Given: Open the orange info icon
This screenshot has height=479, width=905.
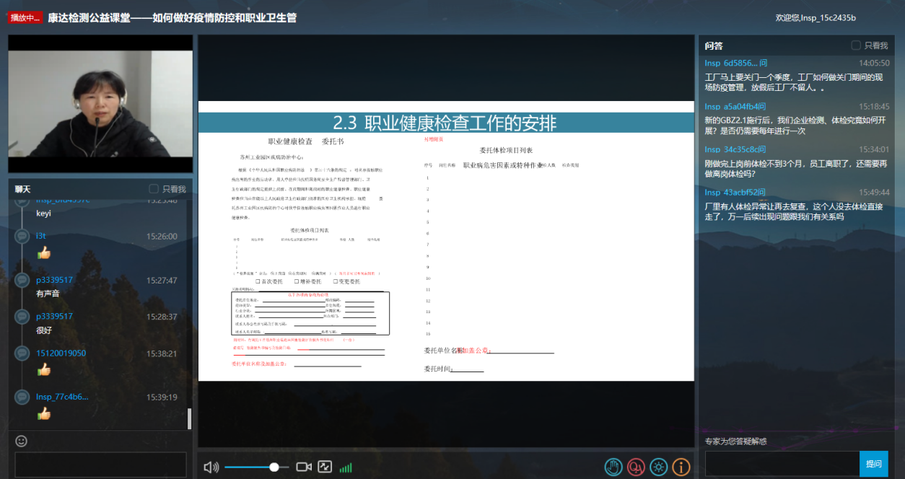Looking at the screenshot, I should pyautogui.click(x=681, y=467).
